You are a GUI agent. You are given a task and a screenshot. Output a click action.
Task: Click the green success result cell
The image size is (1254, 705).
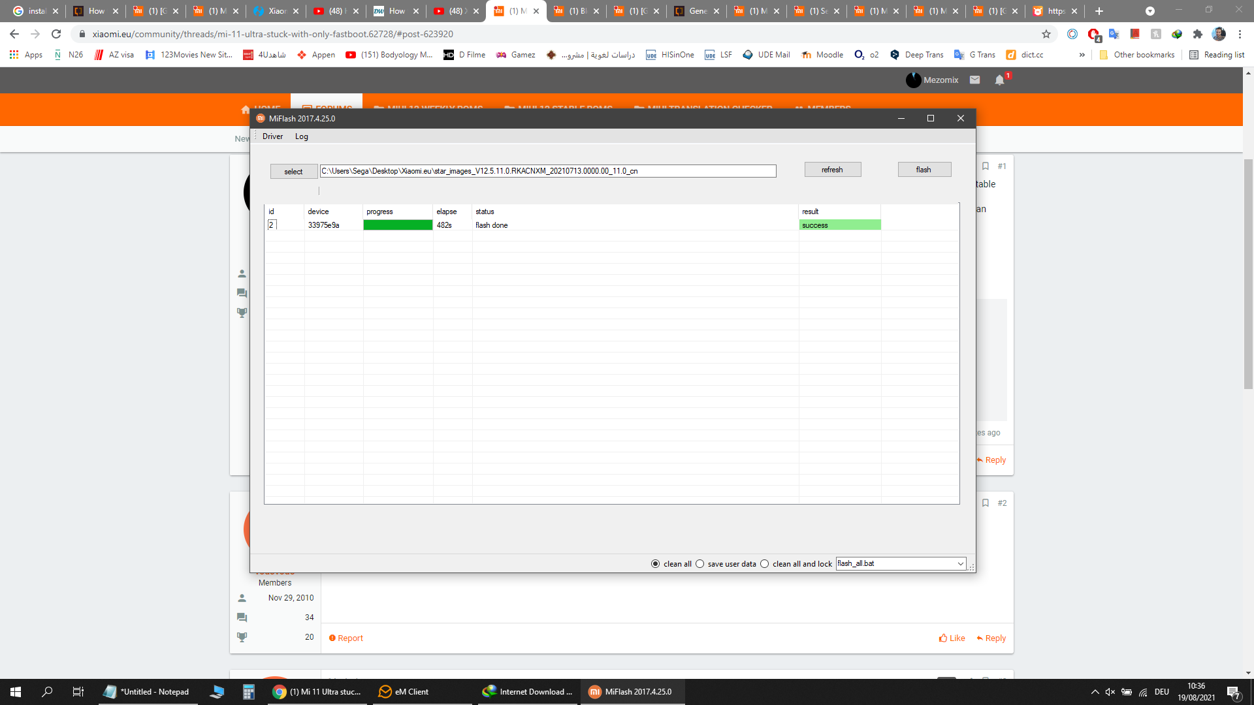(840, 225)
